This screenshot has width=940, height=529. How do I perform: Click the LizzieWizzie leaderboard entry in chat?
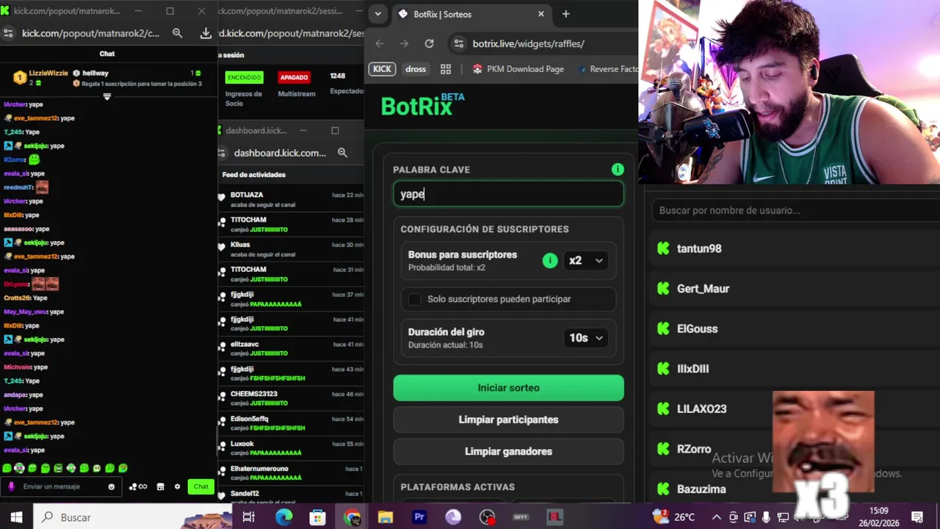point(42,77)
